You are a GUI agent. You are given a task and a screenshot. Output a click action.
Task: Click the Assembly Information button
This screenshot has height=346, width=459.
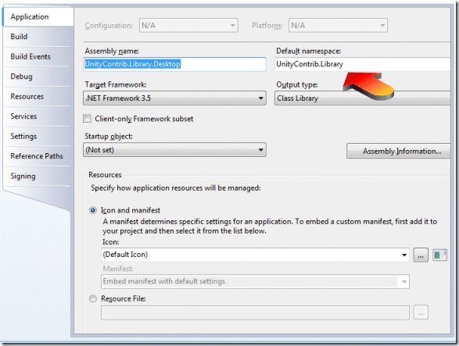pyautogui.click(x=399, y=151)
